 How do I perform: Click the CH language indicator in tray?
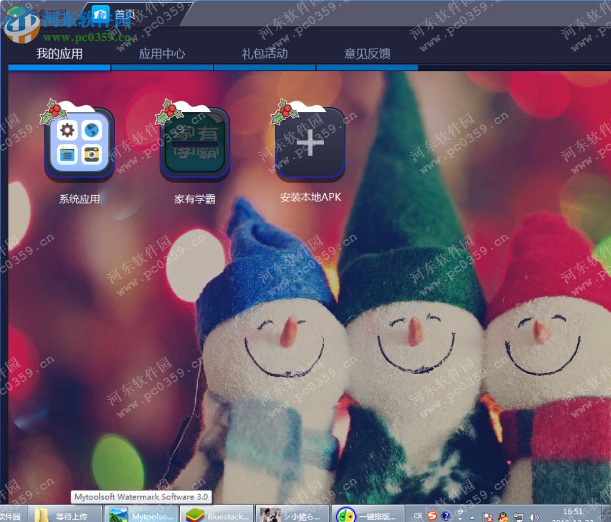[418, 515]
